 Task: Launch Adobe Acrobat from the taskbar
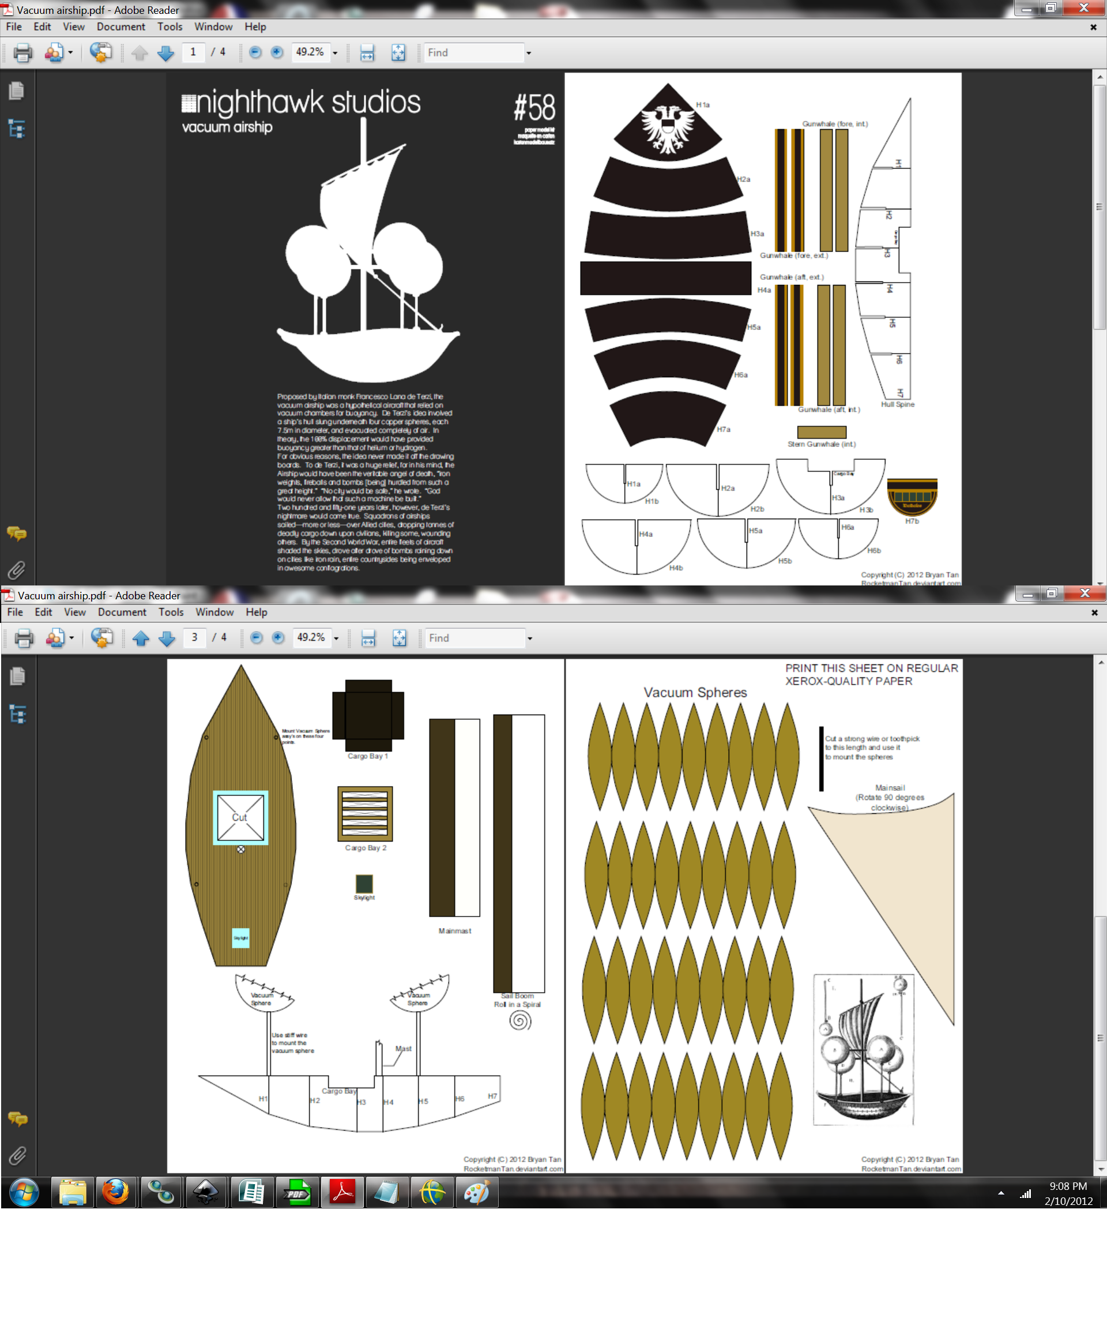click(x=342, y=1192)
